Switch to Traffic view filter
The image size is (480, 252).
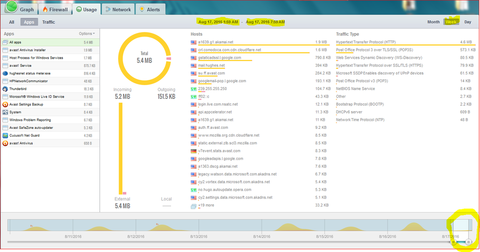pos(49,22)
